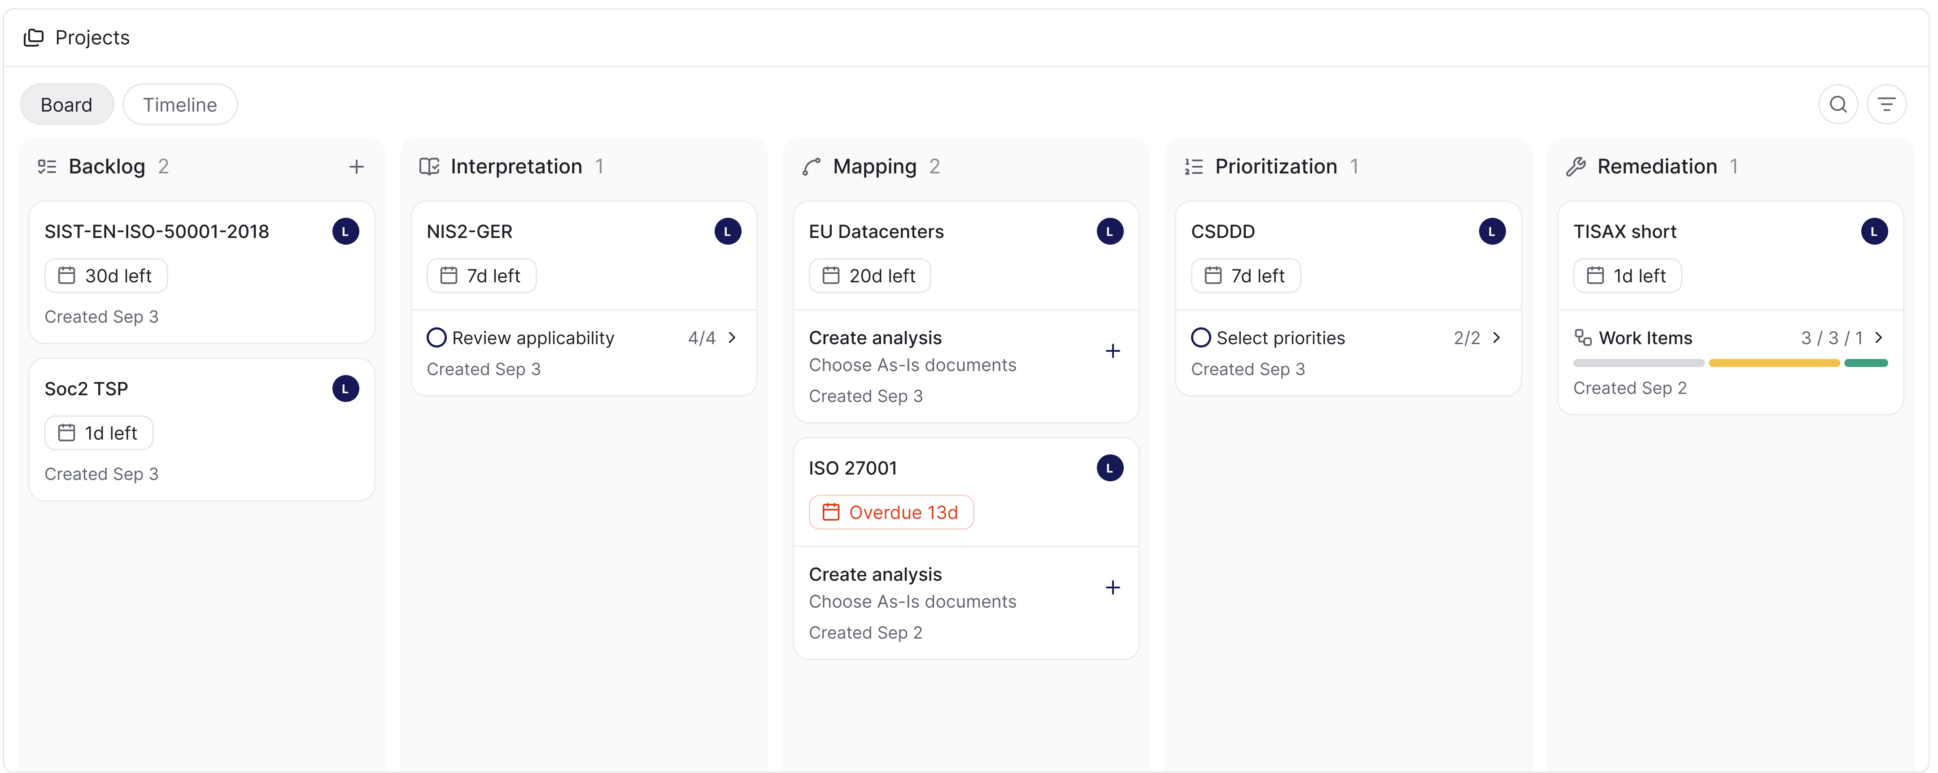Viewport: 1938px width, 773px height.
Task: Click plus icon on EU Datacenters Create analysis
Action: (x=1113, y=351)
